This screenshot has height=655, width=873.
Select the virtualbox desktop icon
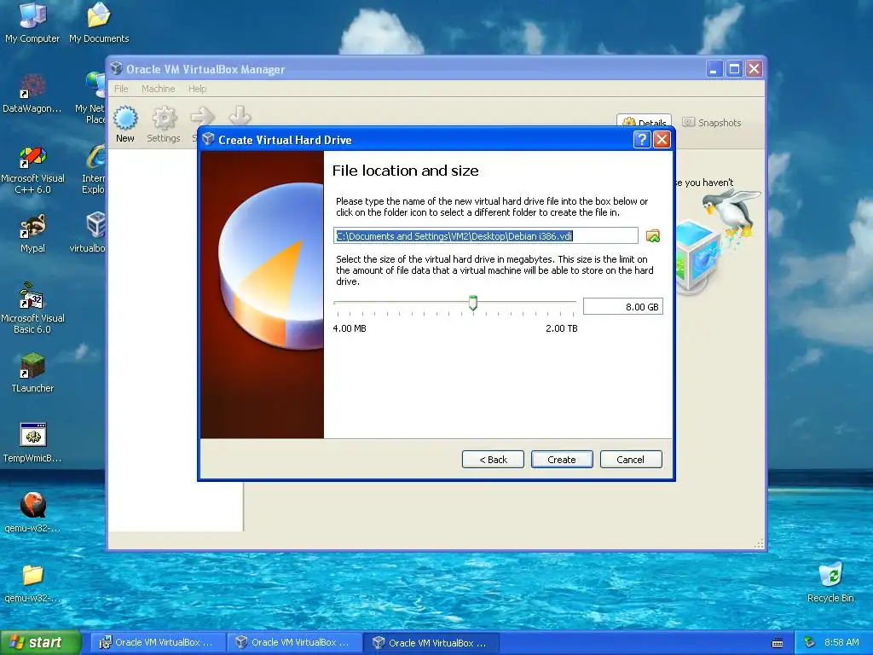point(89,234)
